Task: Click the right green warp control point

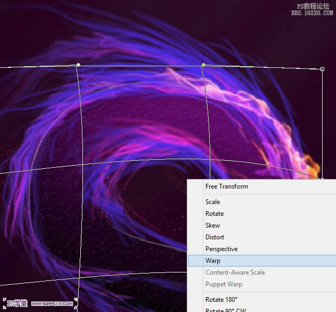Action: (x=203, y=65)
